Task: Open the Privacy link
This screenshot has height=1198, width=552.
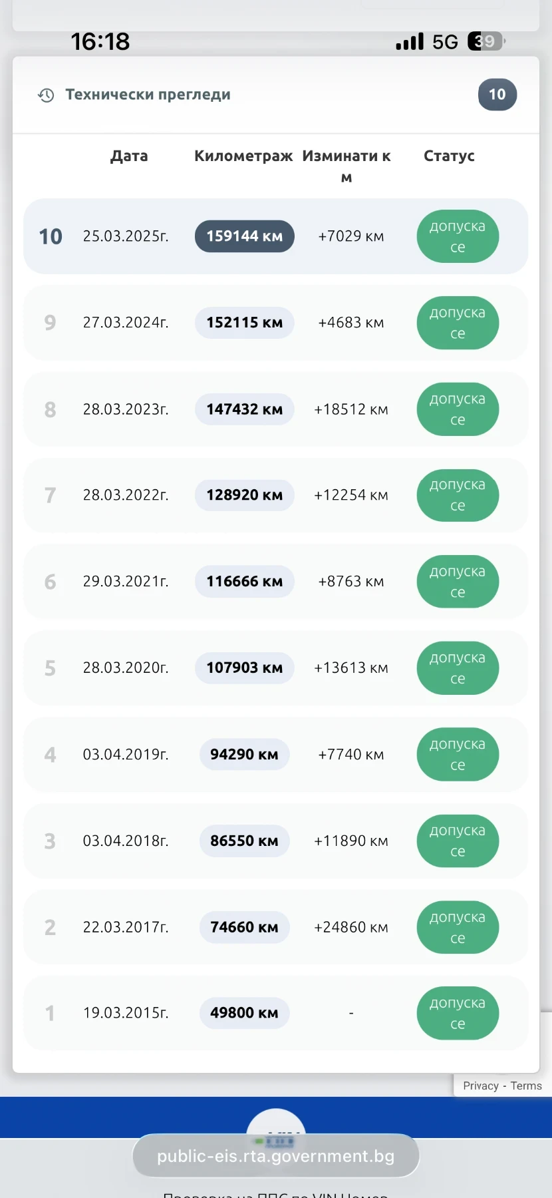Action: coord(480,1086)
